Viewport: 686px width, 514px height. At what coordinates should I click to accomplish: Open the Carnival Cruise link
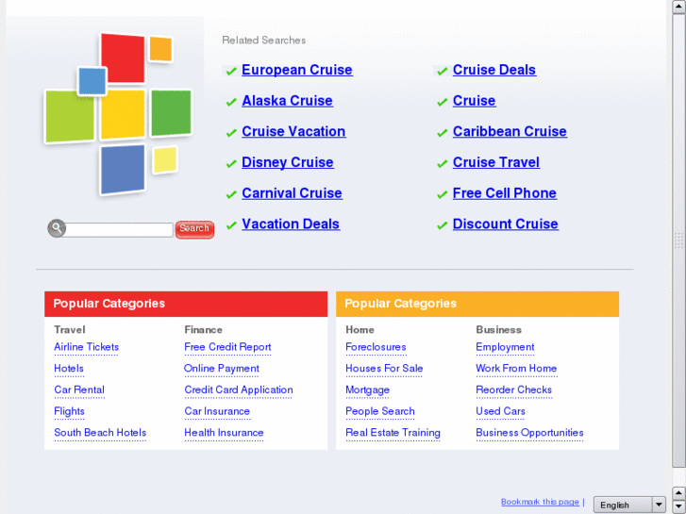click(x=292, y=193)
